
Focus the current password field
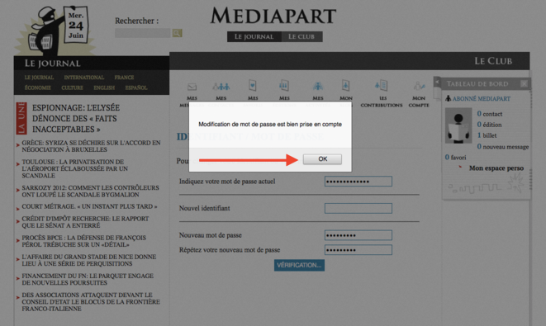click(358, 182)
